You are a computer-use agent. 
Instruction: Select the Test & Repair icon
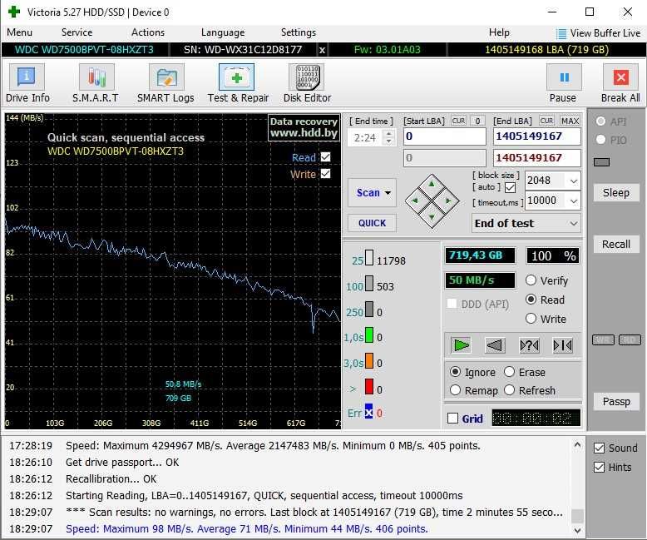[236, 77]
